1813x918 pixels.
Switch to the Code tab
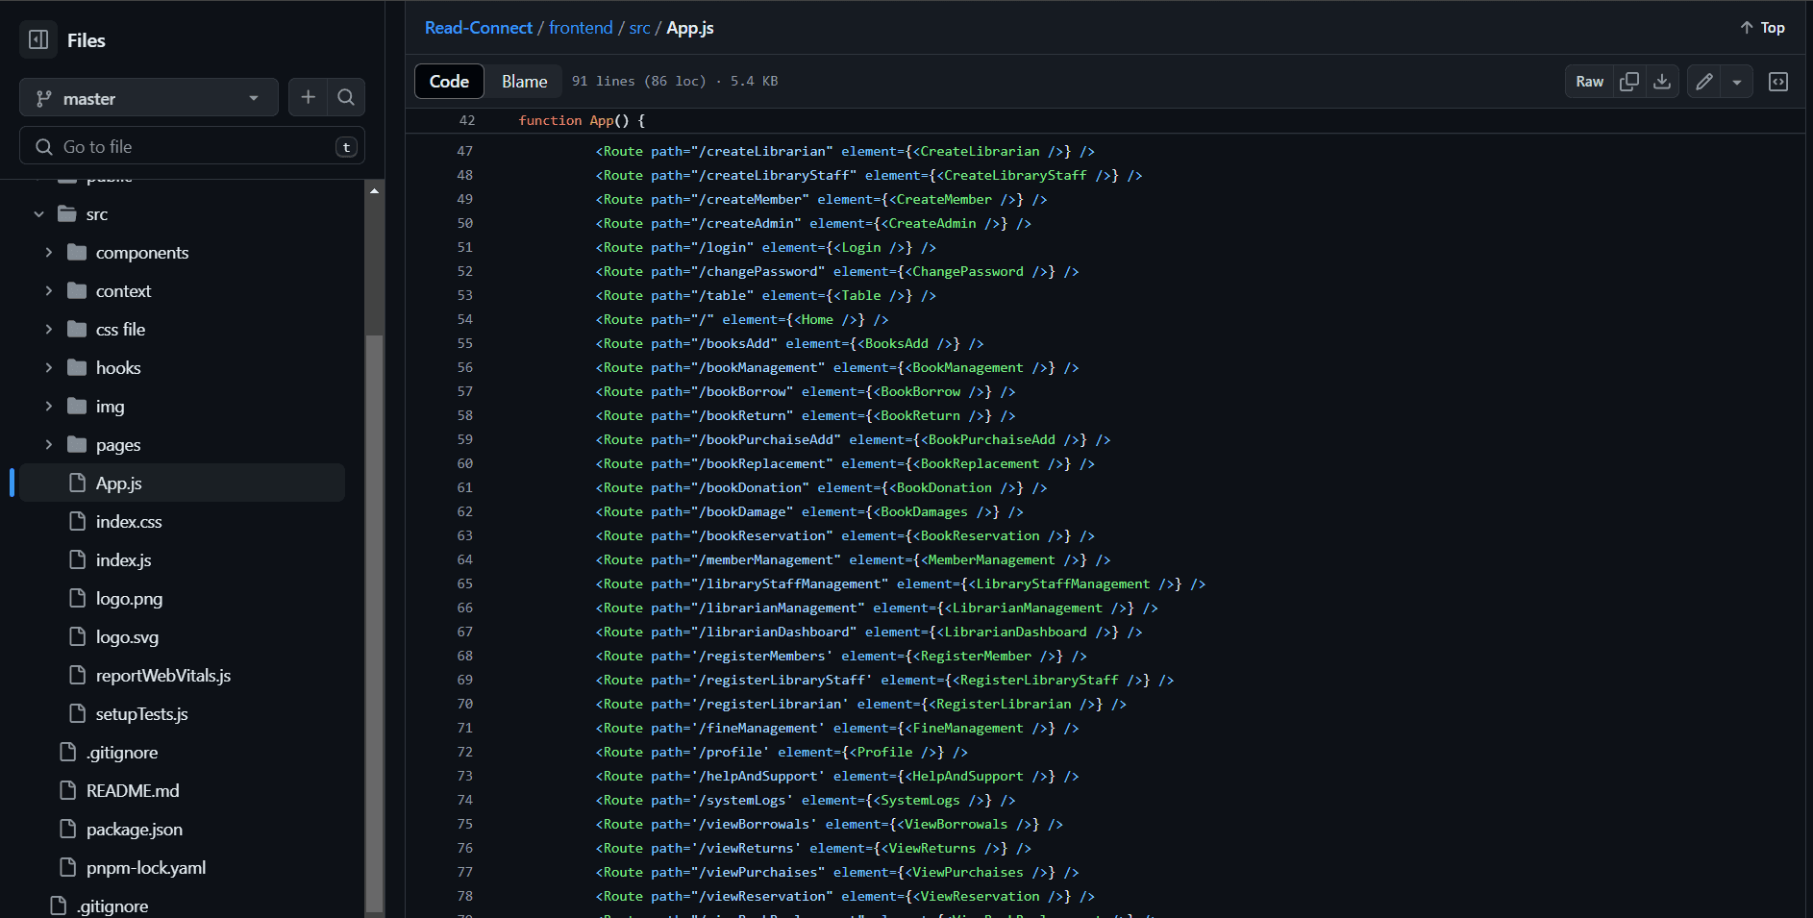pyautogui.click(x=449, y=81)
